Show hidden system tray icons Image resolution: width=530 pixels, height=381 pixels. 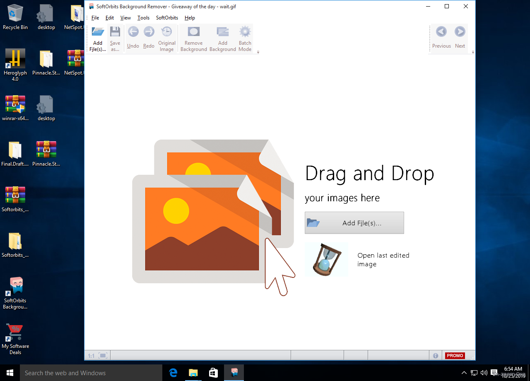[x=464, y=373]
